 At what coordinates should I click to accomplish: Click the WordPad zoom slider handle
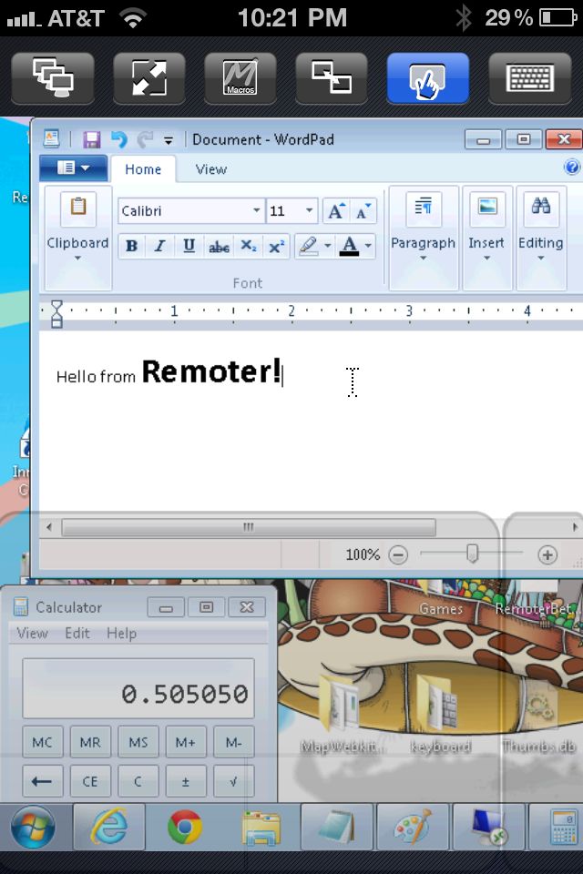pos(472,554)
